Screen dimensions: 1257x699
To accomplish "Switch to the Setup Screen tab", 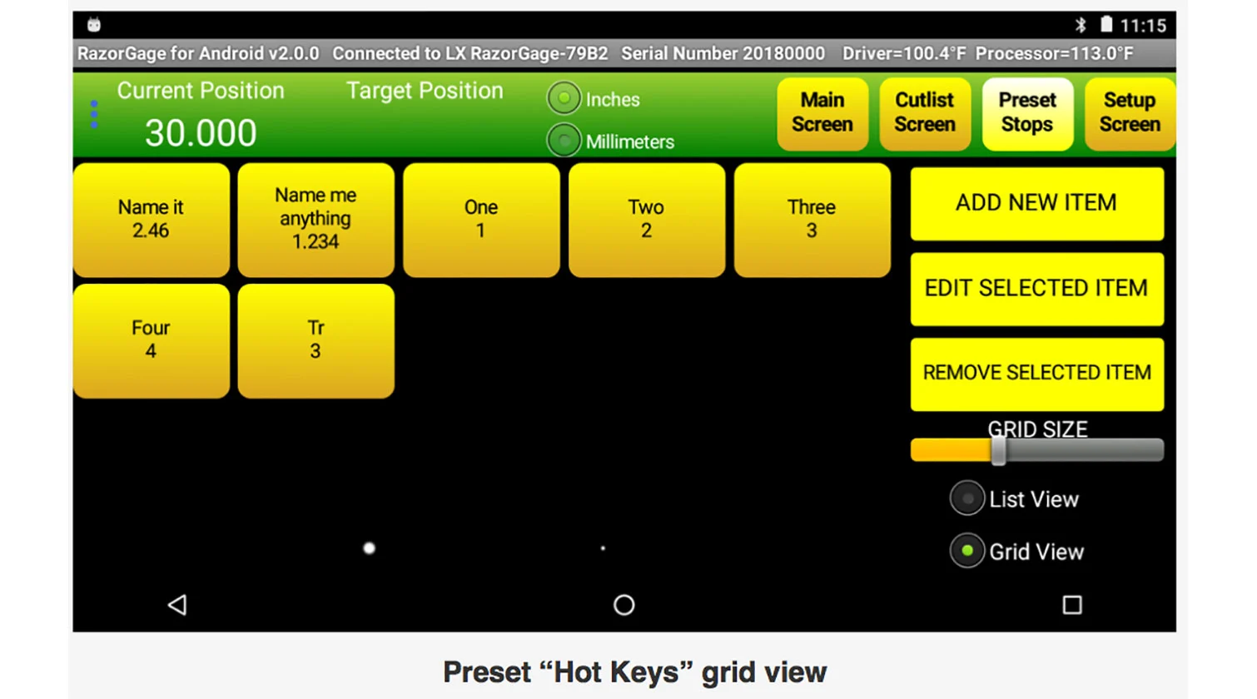I will tap(1129, 113).
